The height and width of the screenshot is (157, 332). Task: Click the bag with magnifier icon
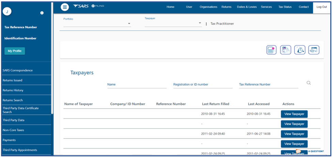pyautogui.click(x=300, y=50)
